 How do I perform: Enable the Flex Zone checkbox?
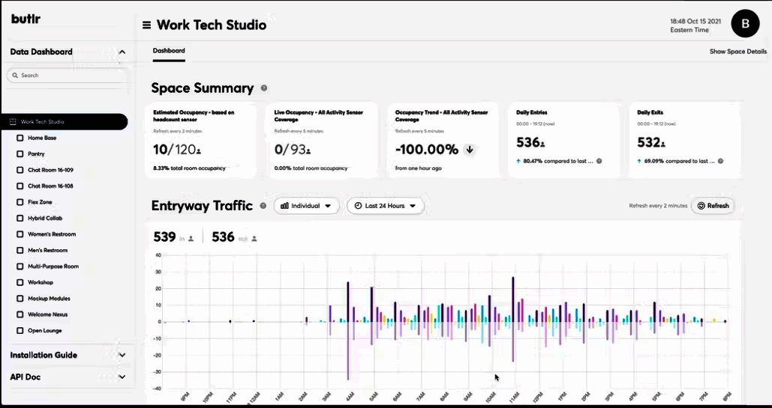click(20, 202)
